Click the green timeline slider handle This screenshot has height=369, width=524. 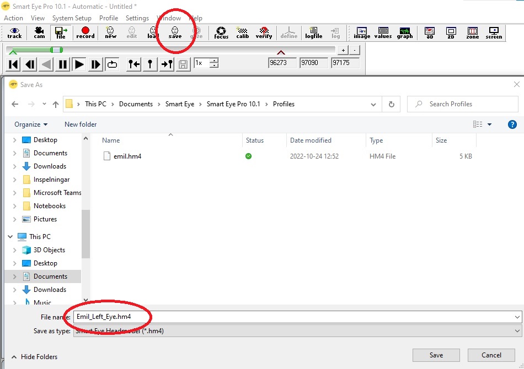56,50
